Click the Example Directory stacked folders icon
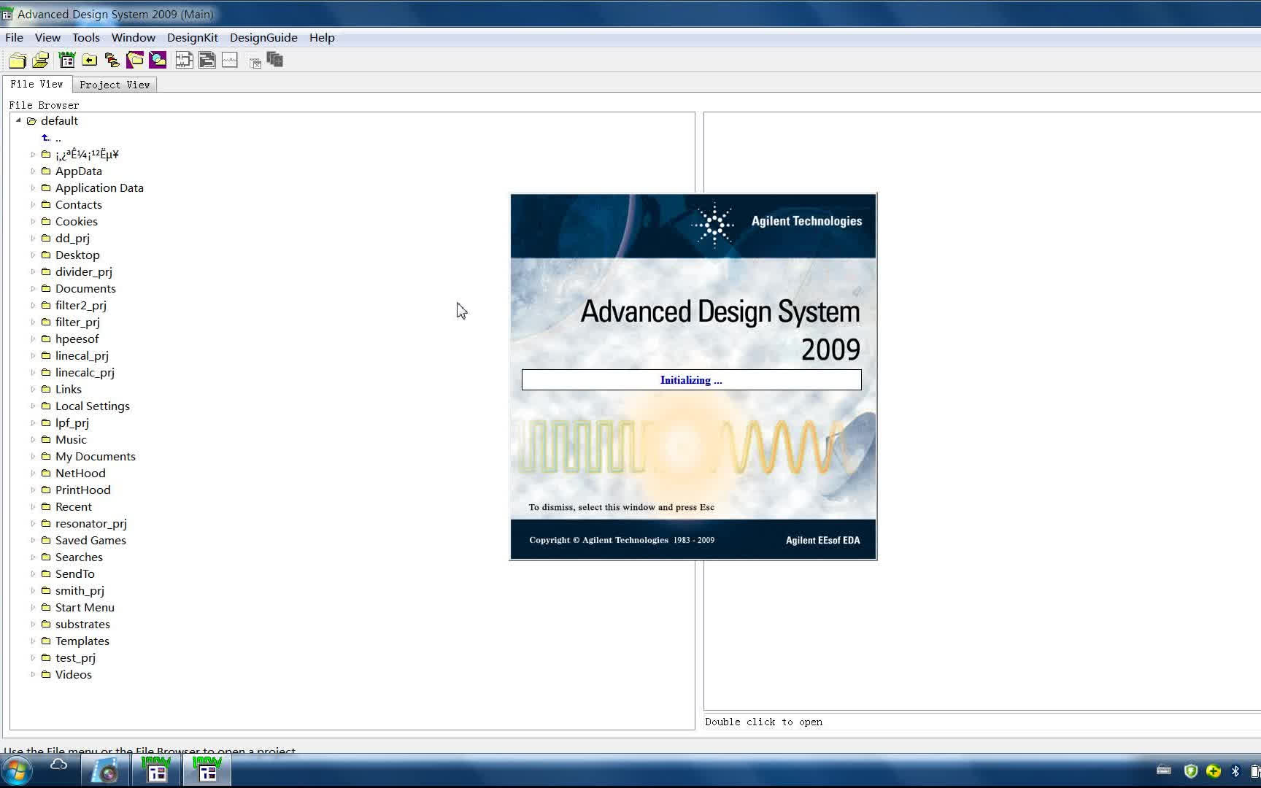This screenshot has height=788, width=1261. click(112, 61)
